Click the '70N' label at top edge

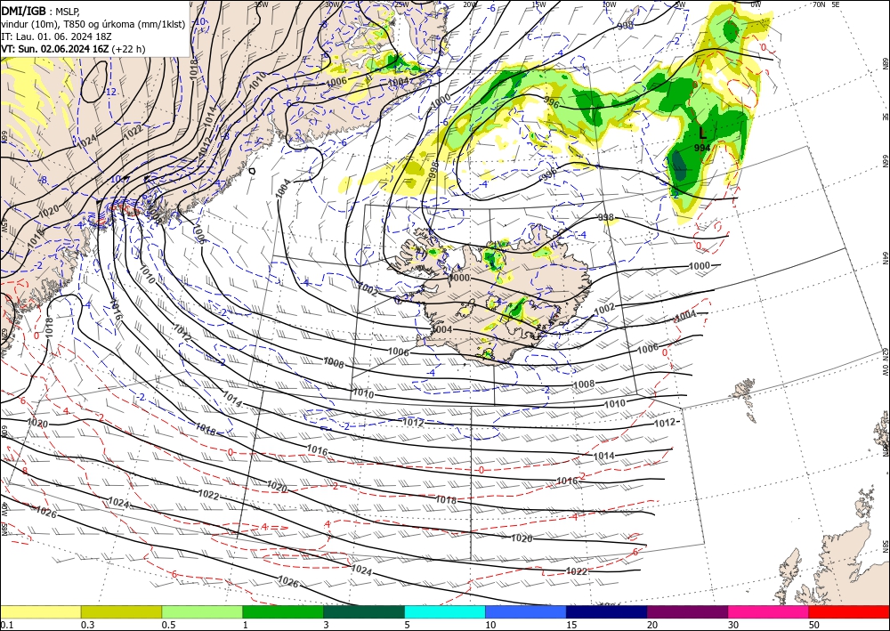819,4
